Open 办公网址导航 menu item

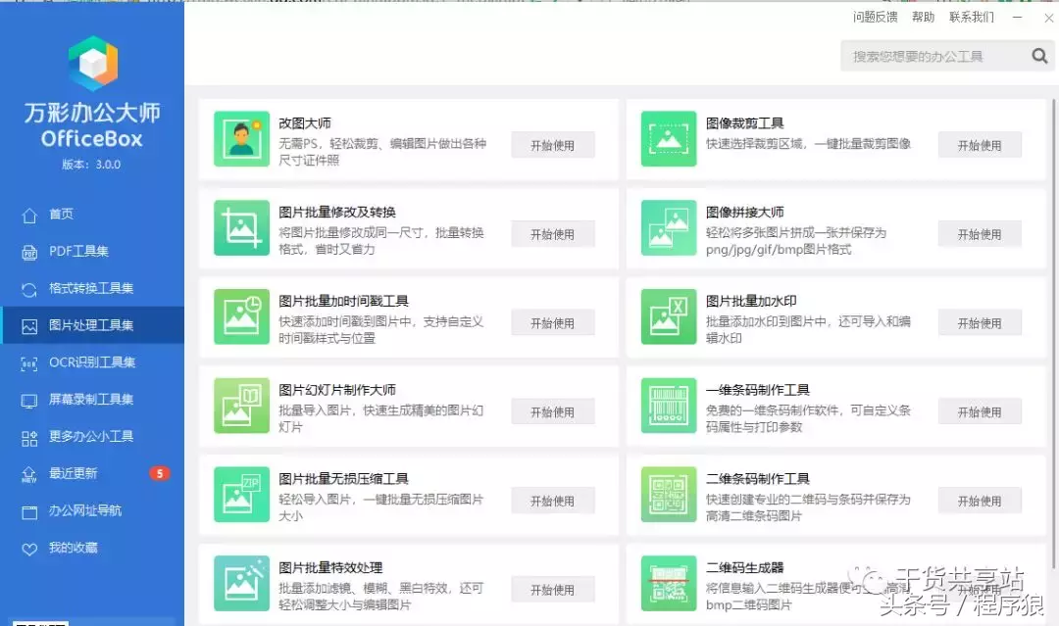click(92, 510)
